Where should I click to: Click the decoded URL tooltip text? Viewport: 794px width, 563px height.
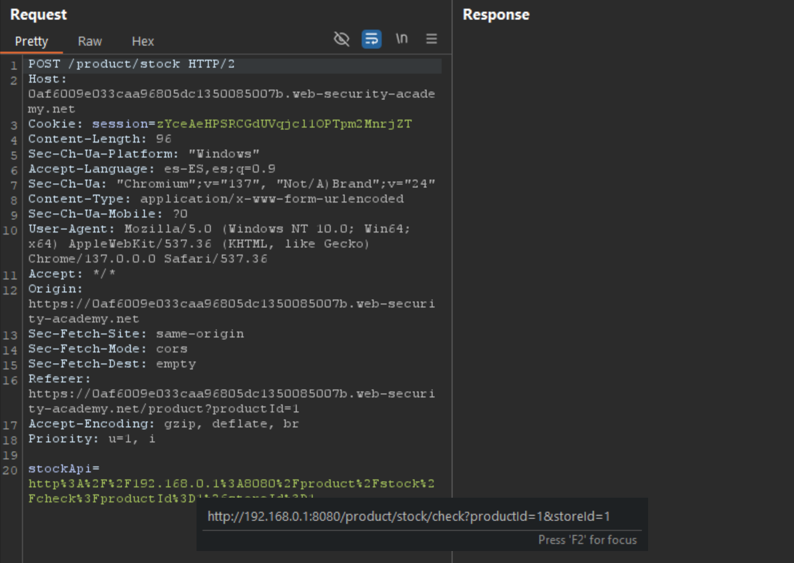coord(408,516)
